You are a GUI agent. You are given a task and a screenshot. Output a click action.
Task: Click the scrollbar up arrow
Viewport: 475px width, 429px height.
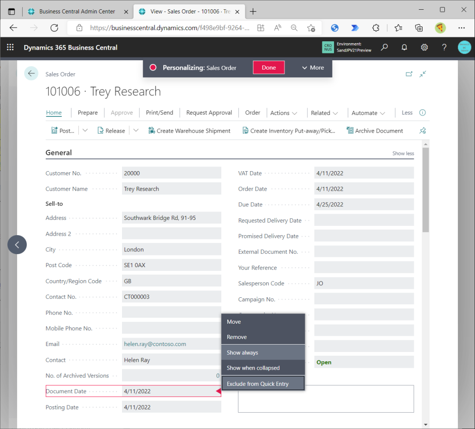[x=426, y=144]
